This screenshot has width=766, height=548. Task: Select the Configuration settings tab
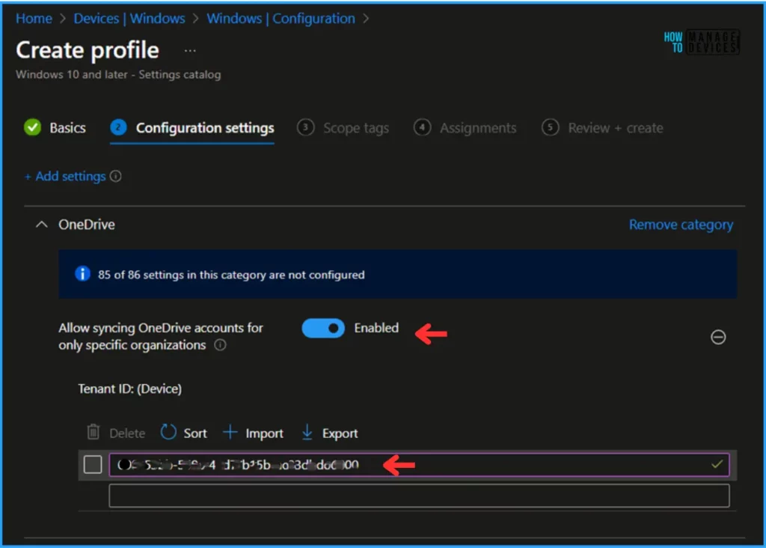tap(192, 127)
